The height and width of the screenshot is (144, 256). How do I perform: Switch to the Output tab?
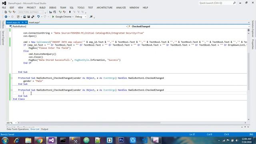tap(44, 129)
